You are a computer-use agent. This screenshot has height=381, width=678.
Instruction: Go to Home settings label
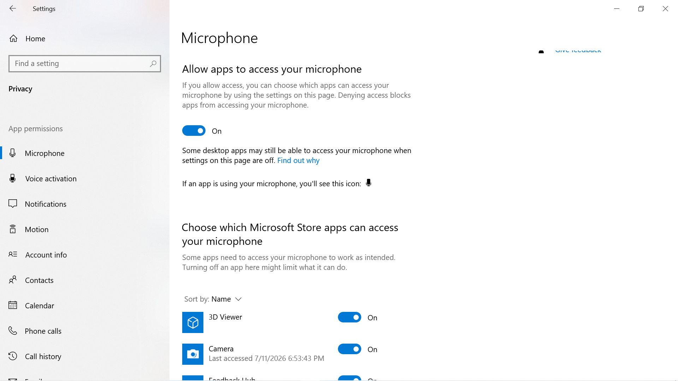(x=35, y=38)
